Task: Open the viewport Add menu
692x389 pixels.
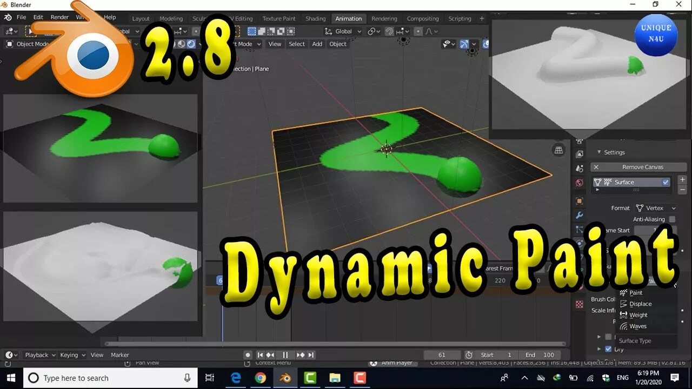Action: pyautogui.click(x=317, y=44)
